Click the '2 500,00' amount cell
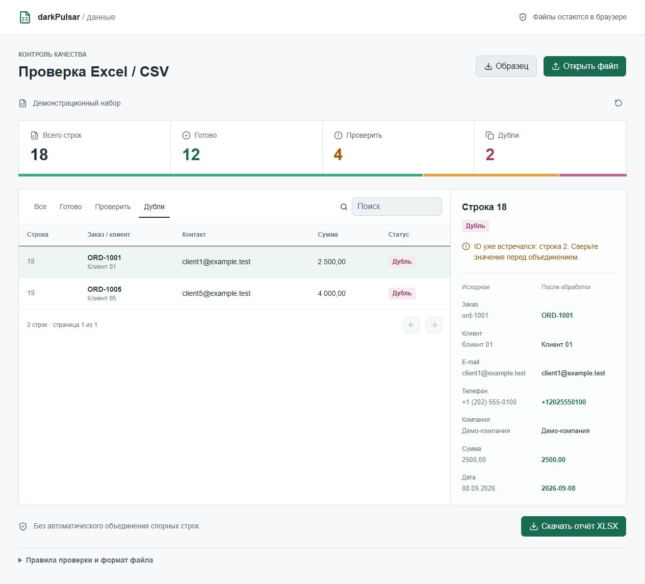The width and height of the screenshot is (645, 584). pos(331,262)
